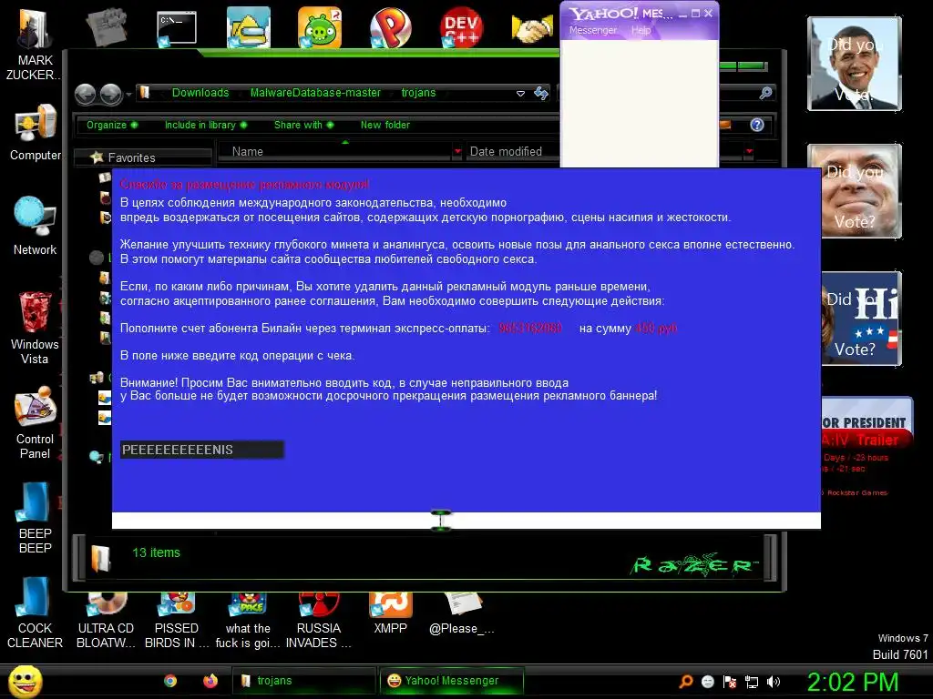933x699 pixels.
Task: Click the Explorer forward arrow button
Action: click(110, 94)
